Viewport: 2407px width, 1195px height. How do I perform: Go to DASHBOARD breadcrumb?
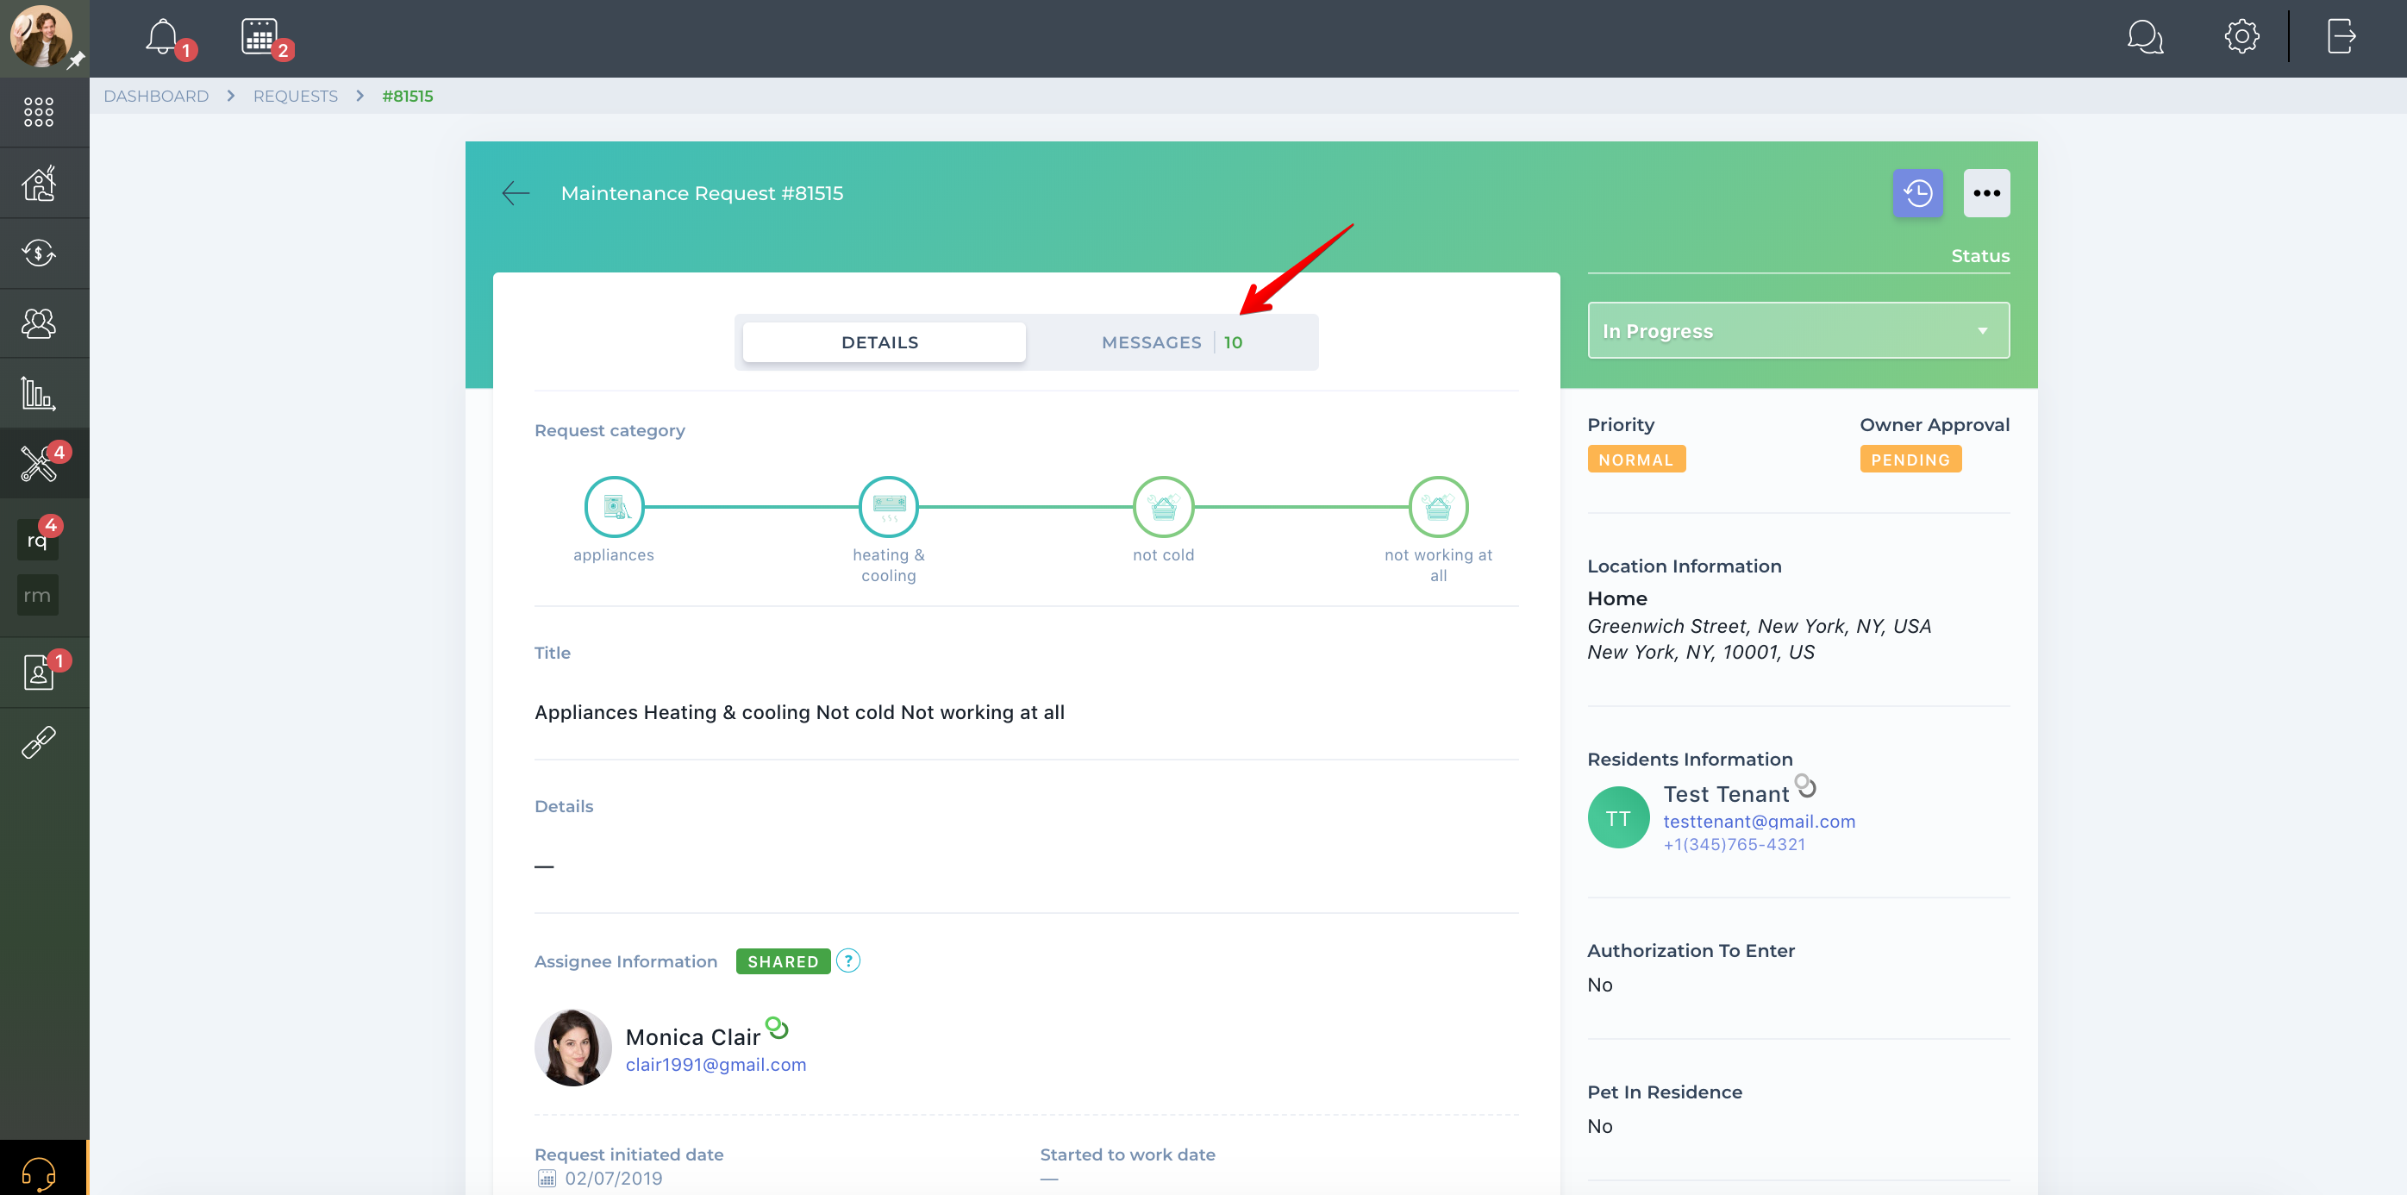[156, 97]
